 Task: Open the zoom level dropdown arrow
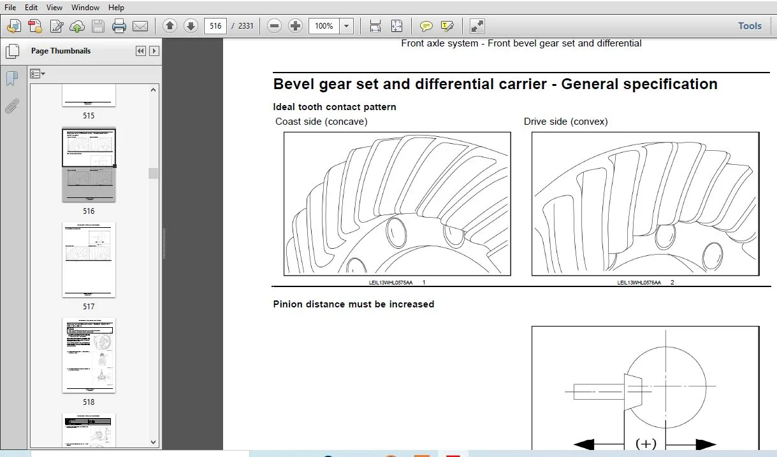(347, 26)
